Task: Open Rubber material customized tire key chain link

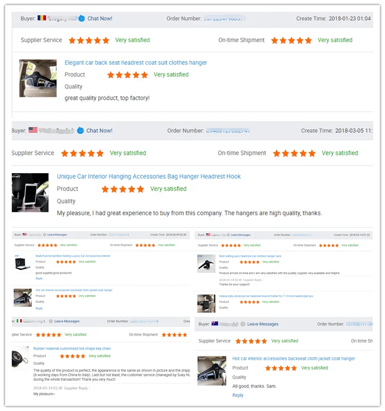Action: (72, 348)
